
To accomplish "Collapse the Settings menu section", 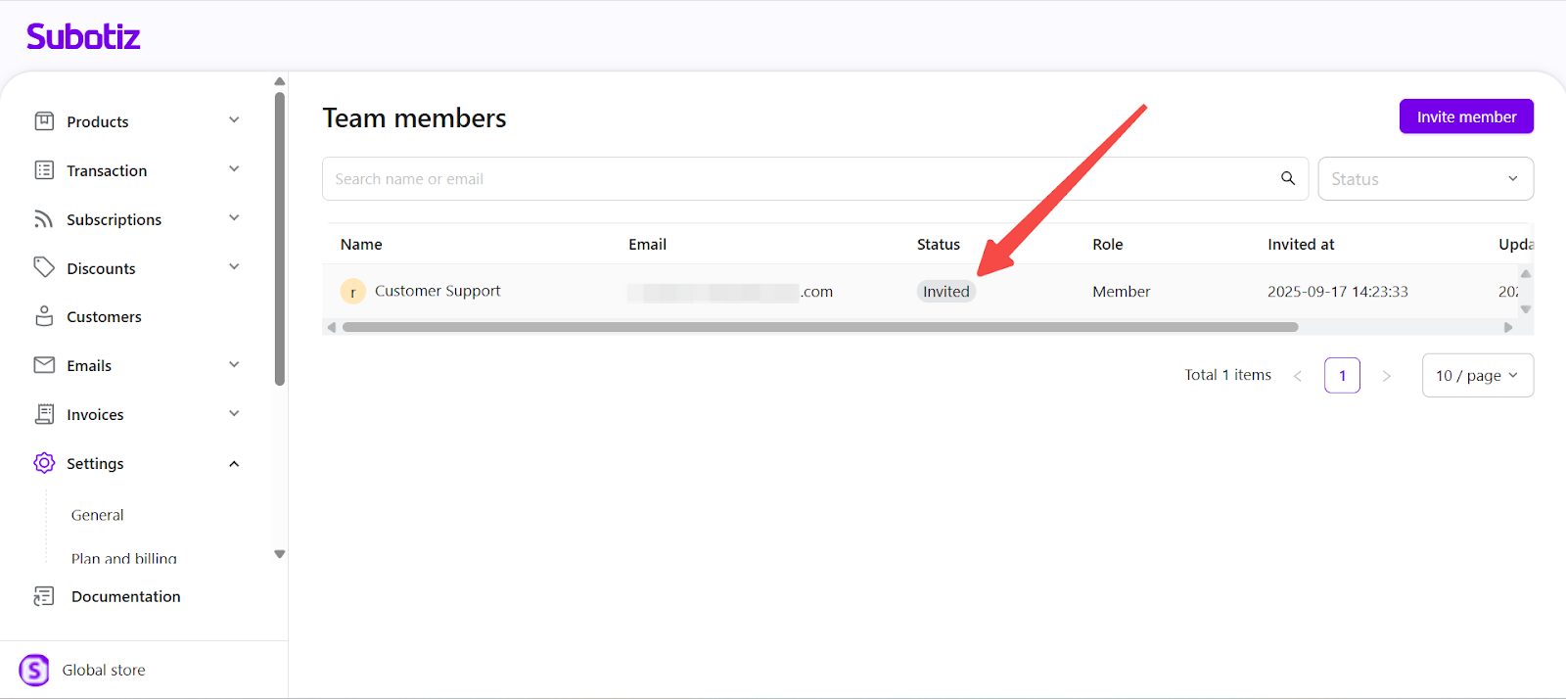I will tap(234, 464).
